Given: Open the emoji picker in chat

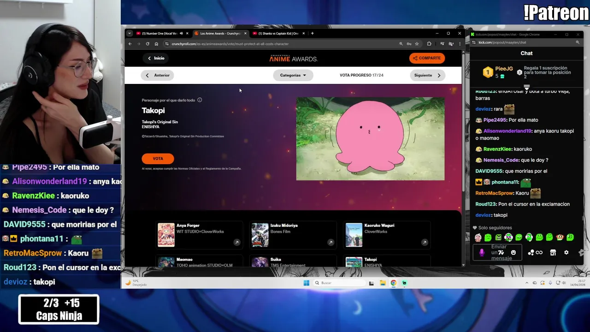Looking at the screenshot, I should (513, 253).
